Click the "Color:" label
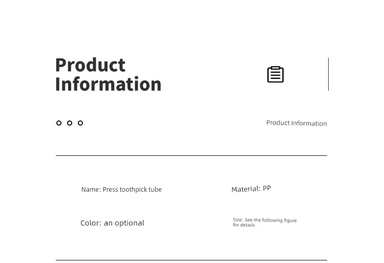This screenshot has height=263, width=384. point(91,223)
